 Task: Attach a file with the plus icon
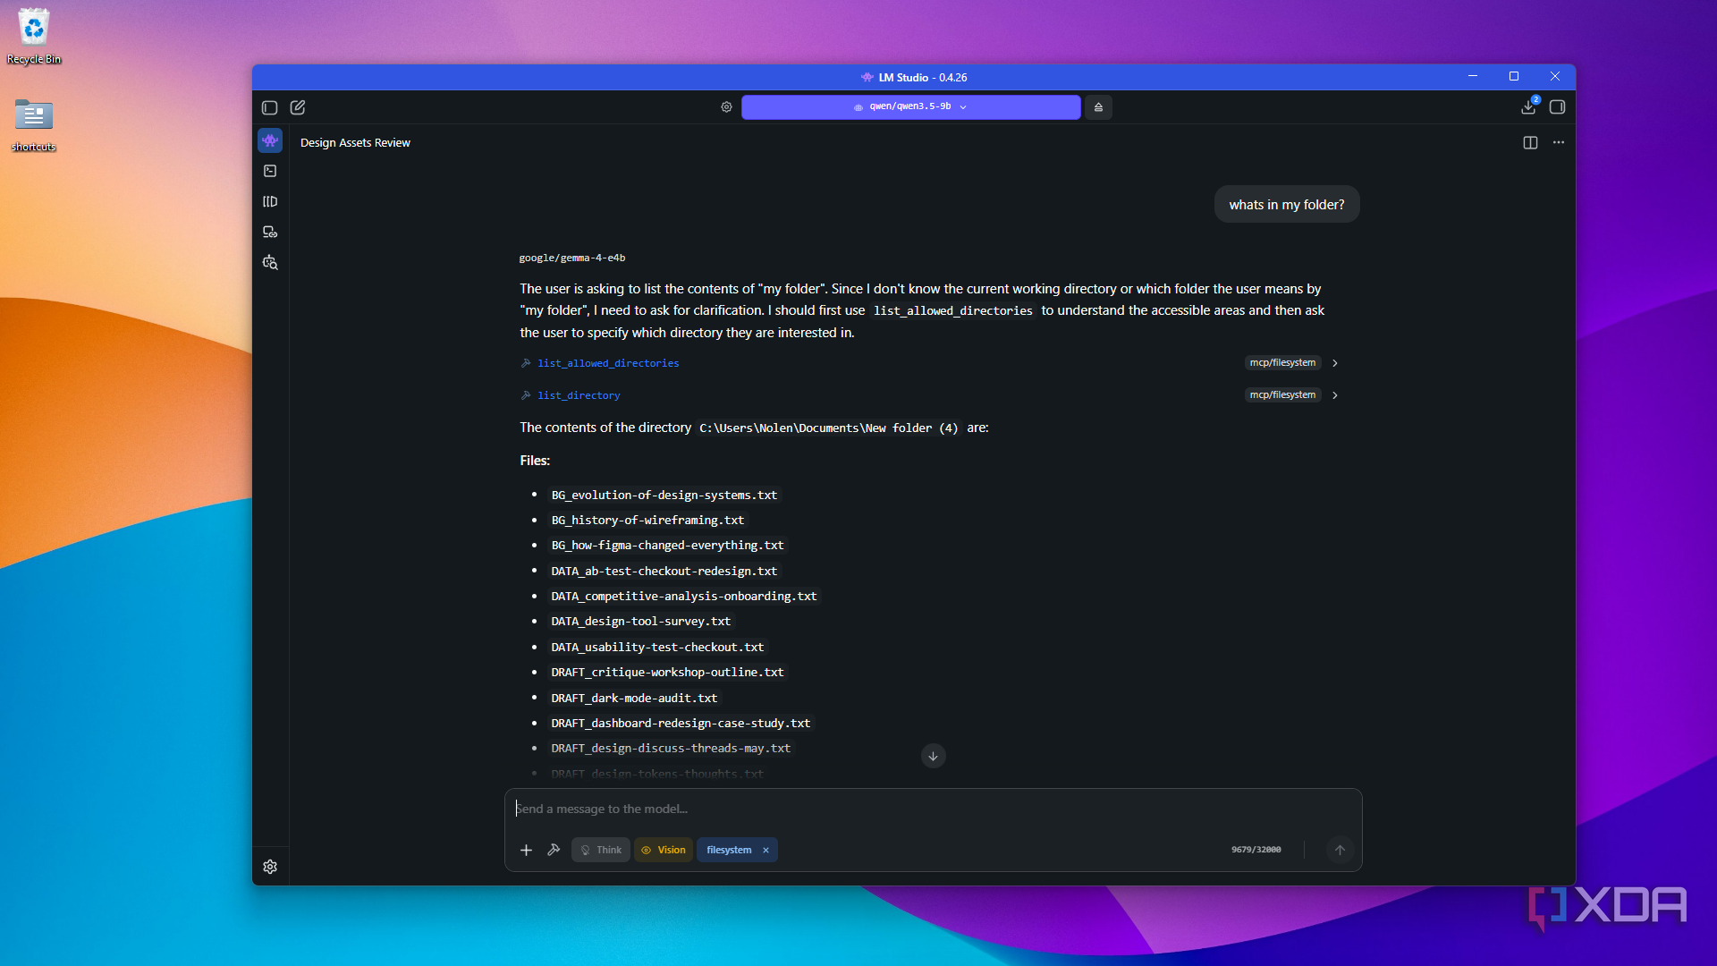click(526, 851)
